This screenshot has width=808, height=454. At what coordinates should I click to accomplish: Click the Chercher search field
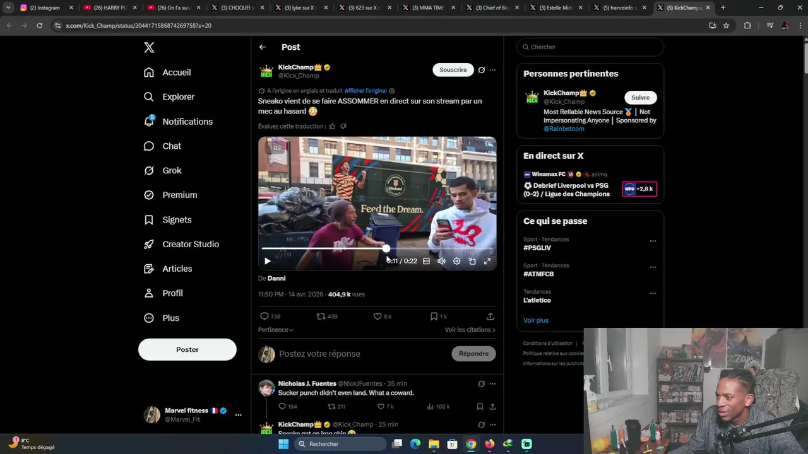[x=590, y=47]
